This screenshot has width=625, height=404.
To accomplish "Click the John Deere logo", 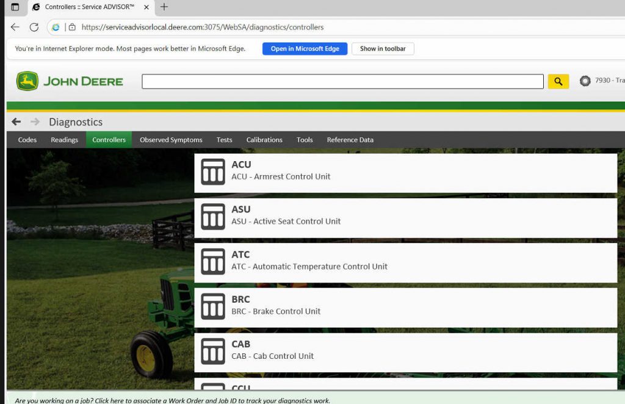I will click(x=70, y=81).
